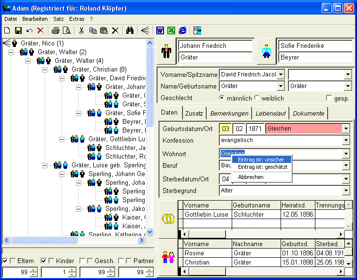Create a new blank record
This screenshot has width=357, height=280.
click(x=7, y=30)
